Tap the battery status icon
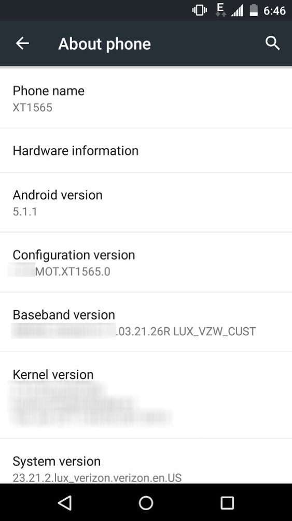The height and width of the screenshot is (521, 292). 254,10
